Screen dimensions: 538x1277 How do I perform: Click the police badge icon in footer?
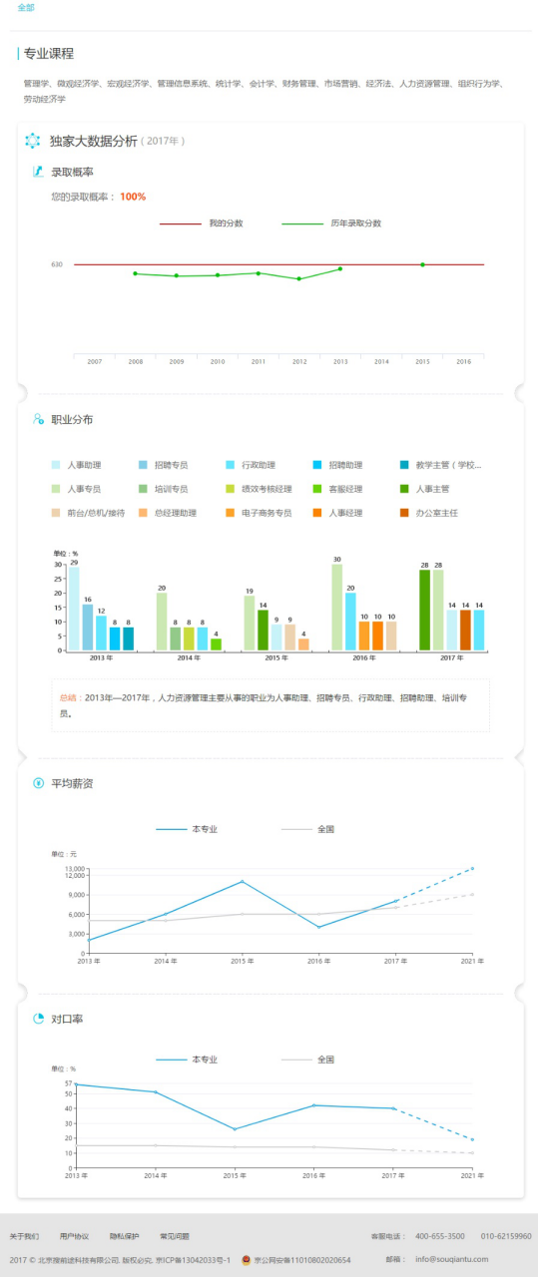[247, 1260]
